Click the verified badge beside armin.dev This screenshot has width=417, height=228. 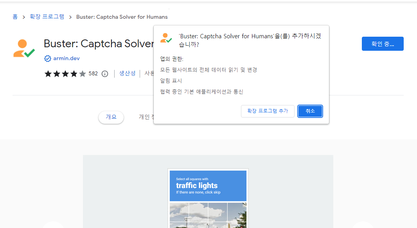[x=48, y=59]
